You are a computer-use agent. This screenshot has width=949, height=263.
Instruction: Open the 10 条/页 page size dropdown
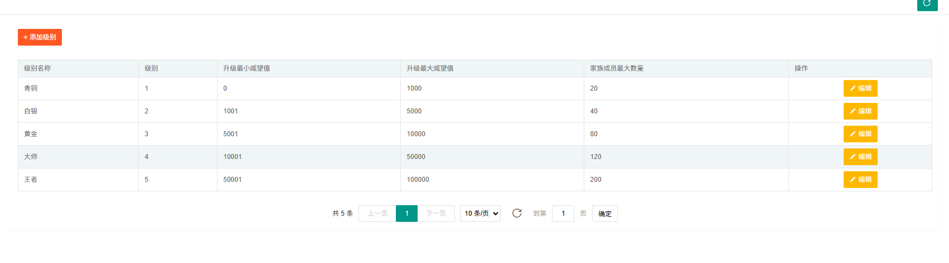pyautogui.click(x=480, y=214)
